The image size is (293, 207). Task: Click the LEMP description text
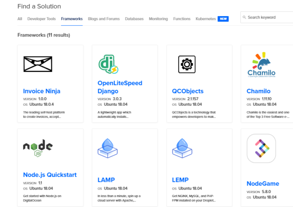point(194,198)
